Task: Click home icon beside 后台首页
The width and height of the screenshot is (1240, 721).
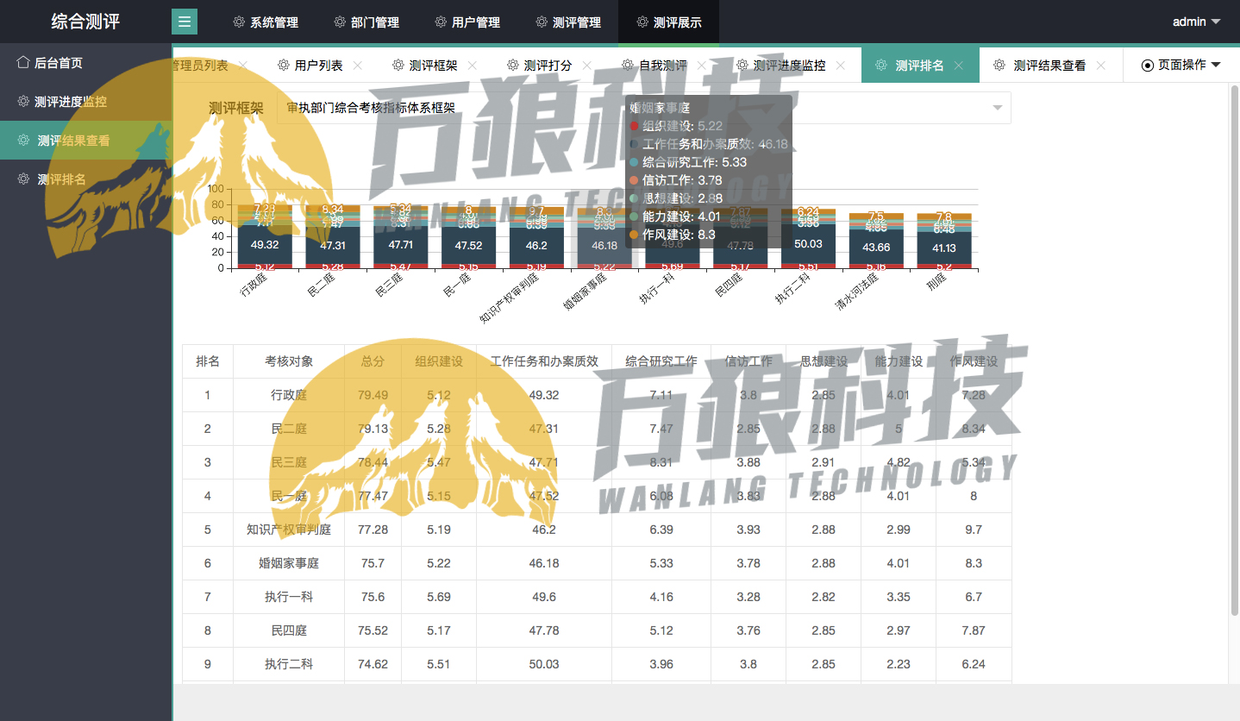Action: point(23,62)
